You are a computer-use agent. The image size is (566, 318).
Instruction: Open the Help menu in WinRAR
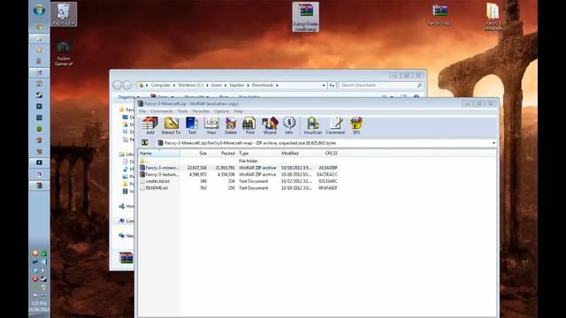point(238,111)
